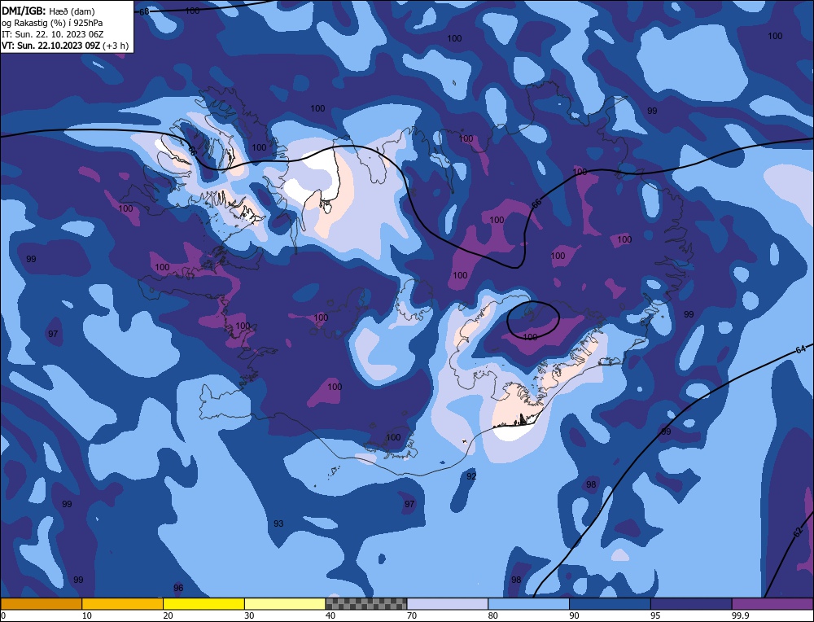Click the '99.9' legend tick label
This screenshot has width=814, height=622.
(739, 615)
